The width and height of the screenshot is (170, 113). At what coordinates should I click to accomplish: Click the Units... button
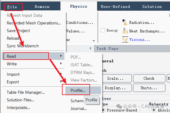coord(149,88)
